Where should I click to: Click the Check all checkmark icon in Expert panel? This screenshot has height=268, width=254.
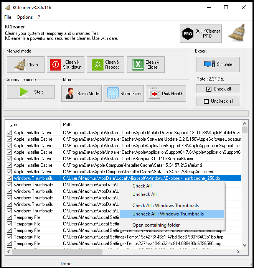(x=209, y=89)
